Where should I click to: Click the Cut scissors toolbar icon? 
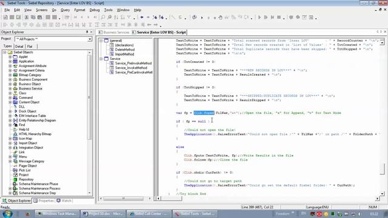click(x=27, y=18)
